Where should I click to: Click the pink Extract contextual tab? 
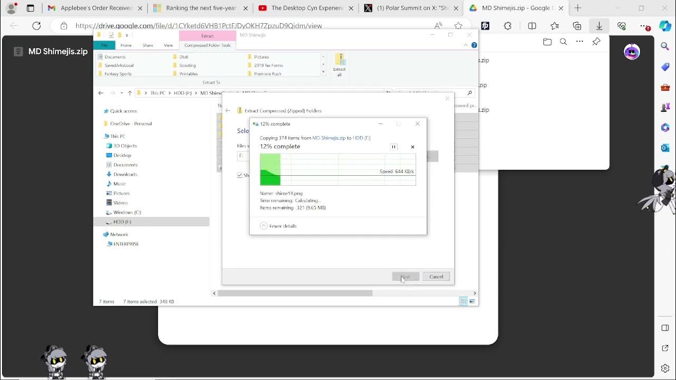208,36
